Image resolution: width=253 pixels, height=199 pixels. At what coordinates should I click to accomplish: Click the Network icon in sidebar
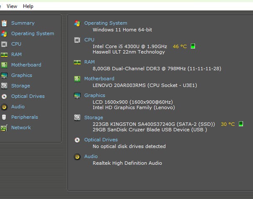coord(4,128)
